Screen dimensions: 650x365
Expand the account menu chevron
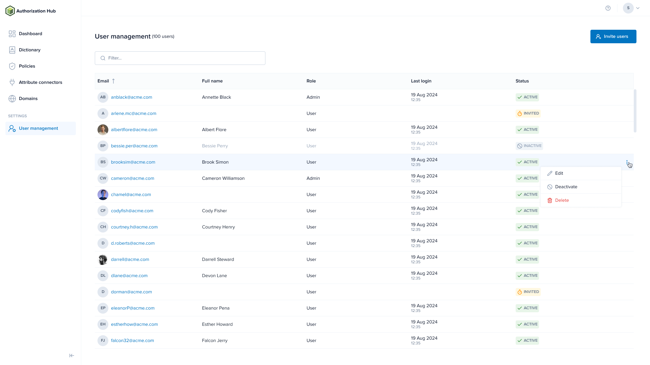click(638, 8)
